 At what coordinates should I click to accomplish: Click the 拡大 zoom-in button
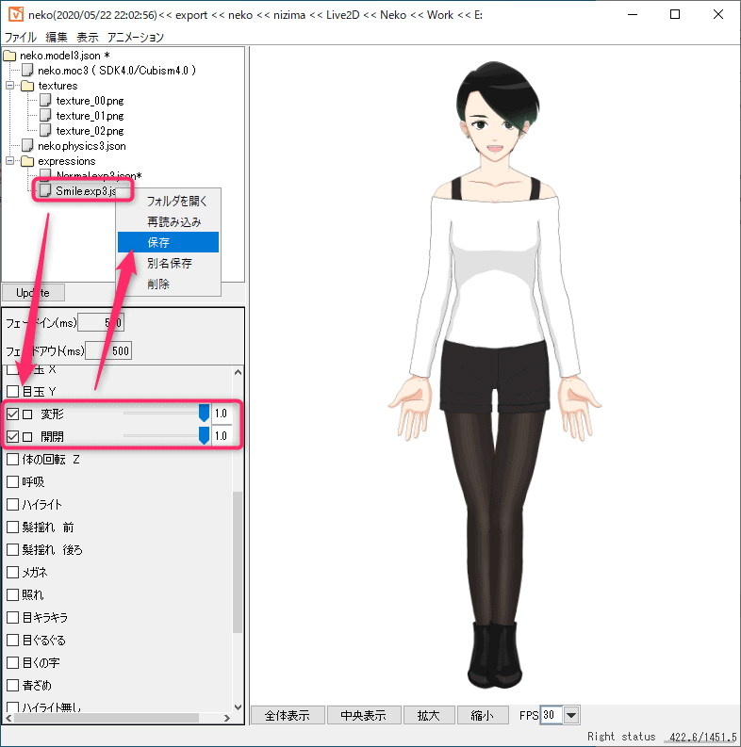428,715
